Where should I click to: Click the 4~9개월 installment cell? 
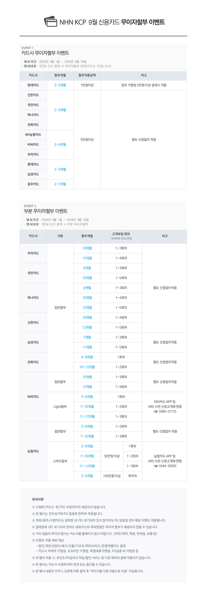[87, 357]
